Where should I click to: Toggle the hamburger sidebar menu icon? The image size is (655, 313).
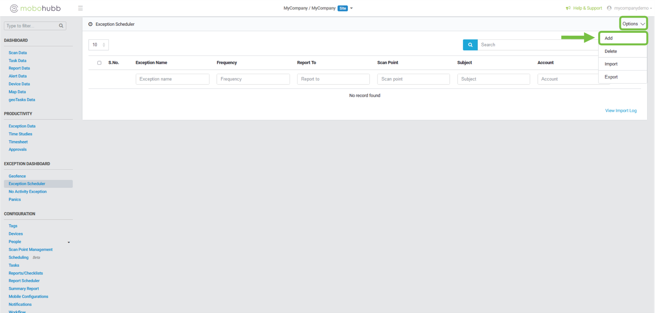(x=80, y=8)
